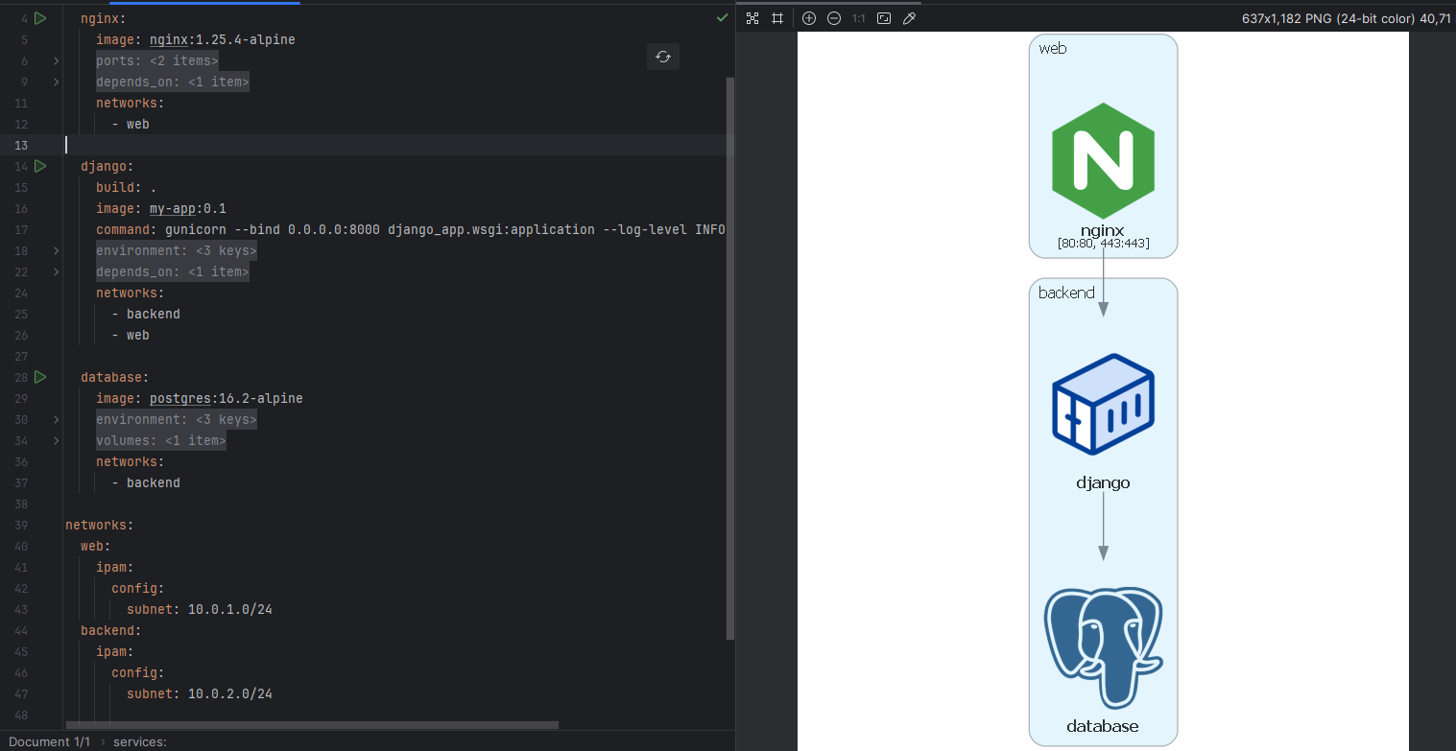Open the postgres image link
The height and width of the screenshot is (751, 1456).
pyautogui.click(x=180, y=398)
